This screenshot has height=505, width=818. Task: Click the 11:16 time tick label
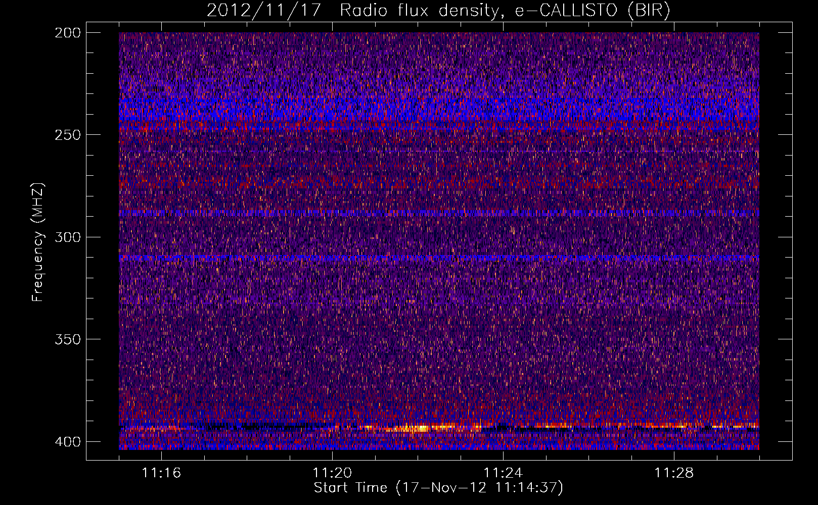pos(161,473)
